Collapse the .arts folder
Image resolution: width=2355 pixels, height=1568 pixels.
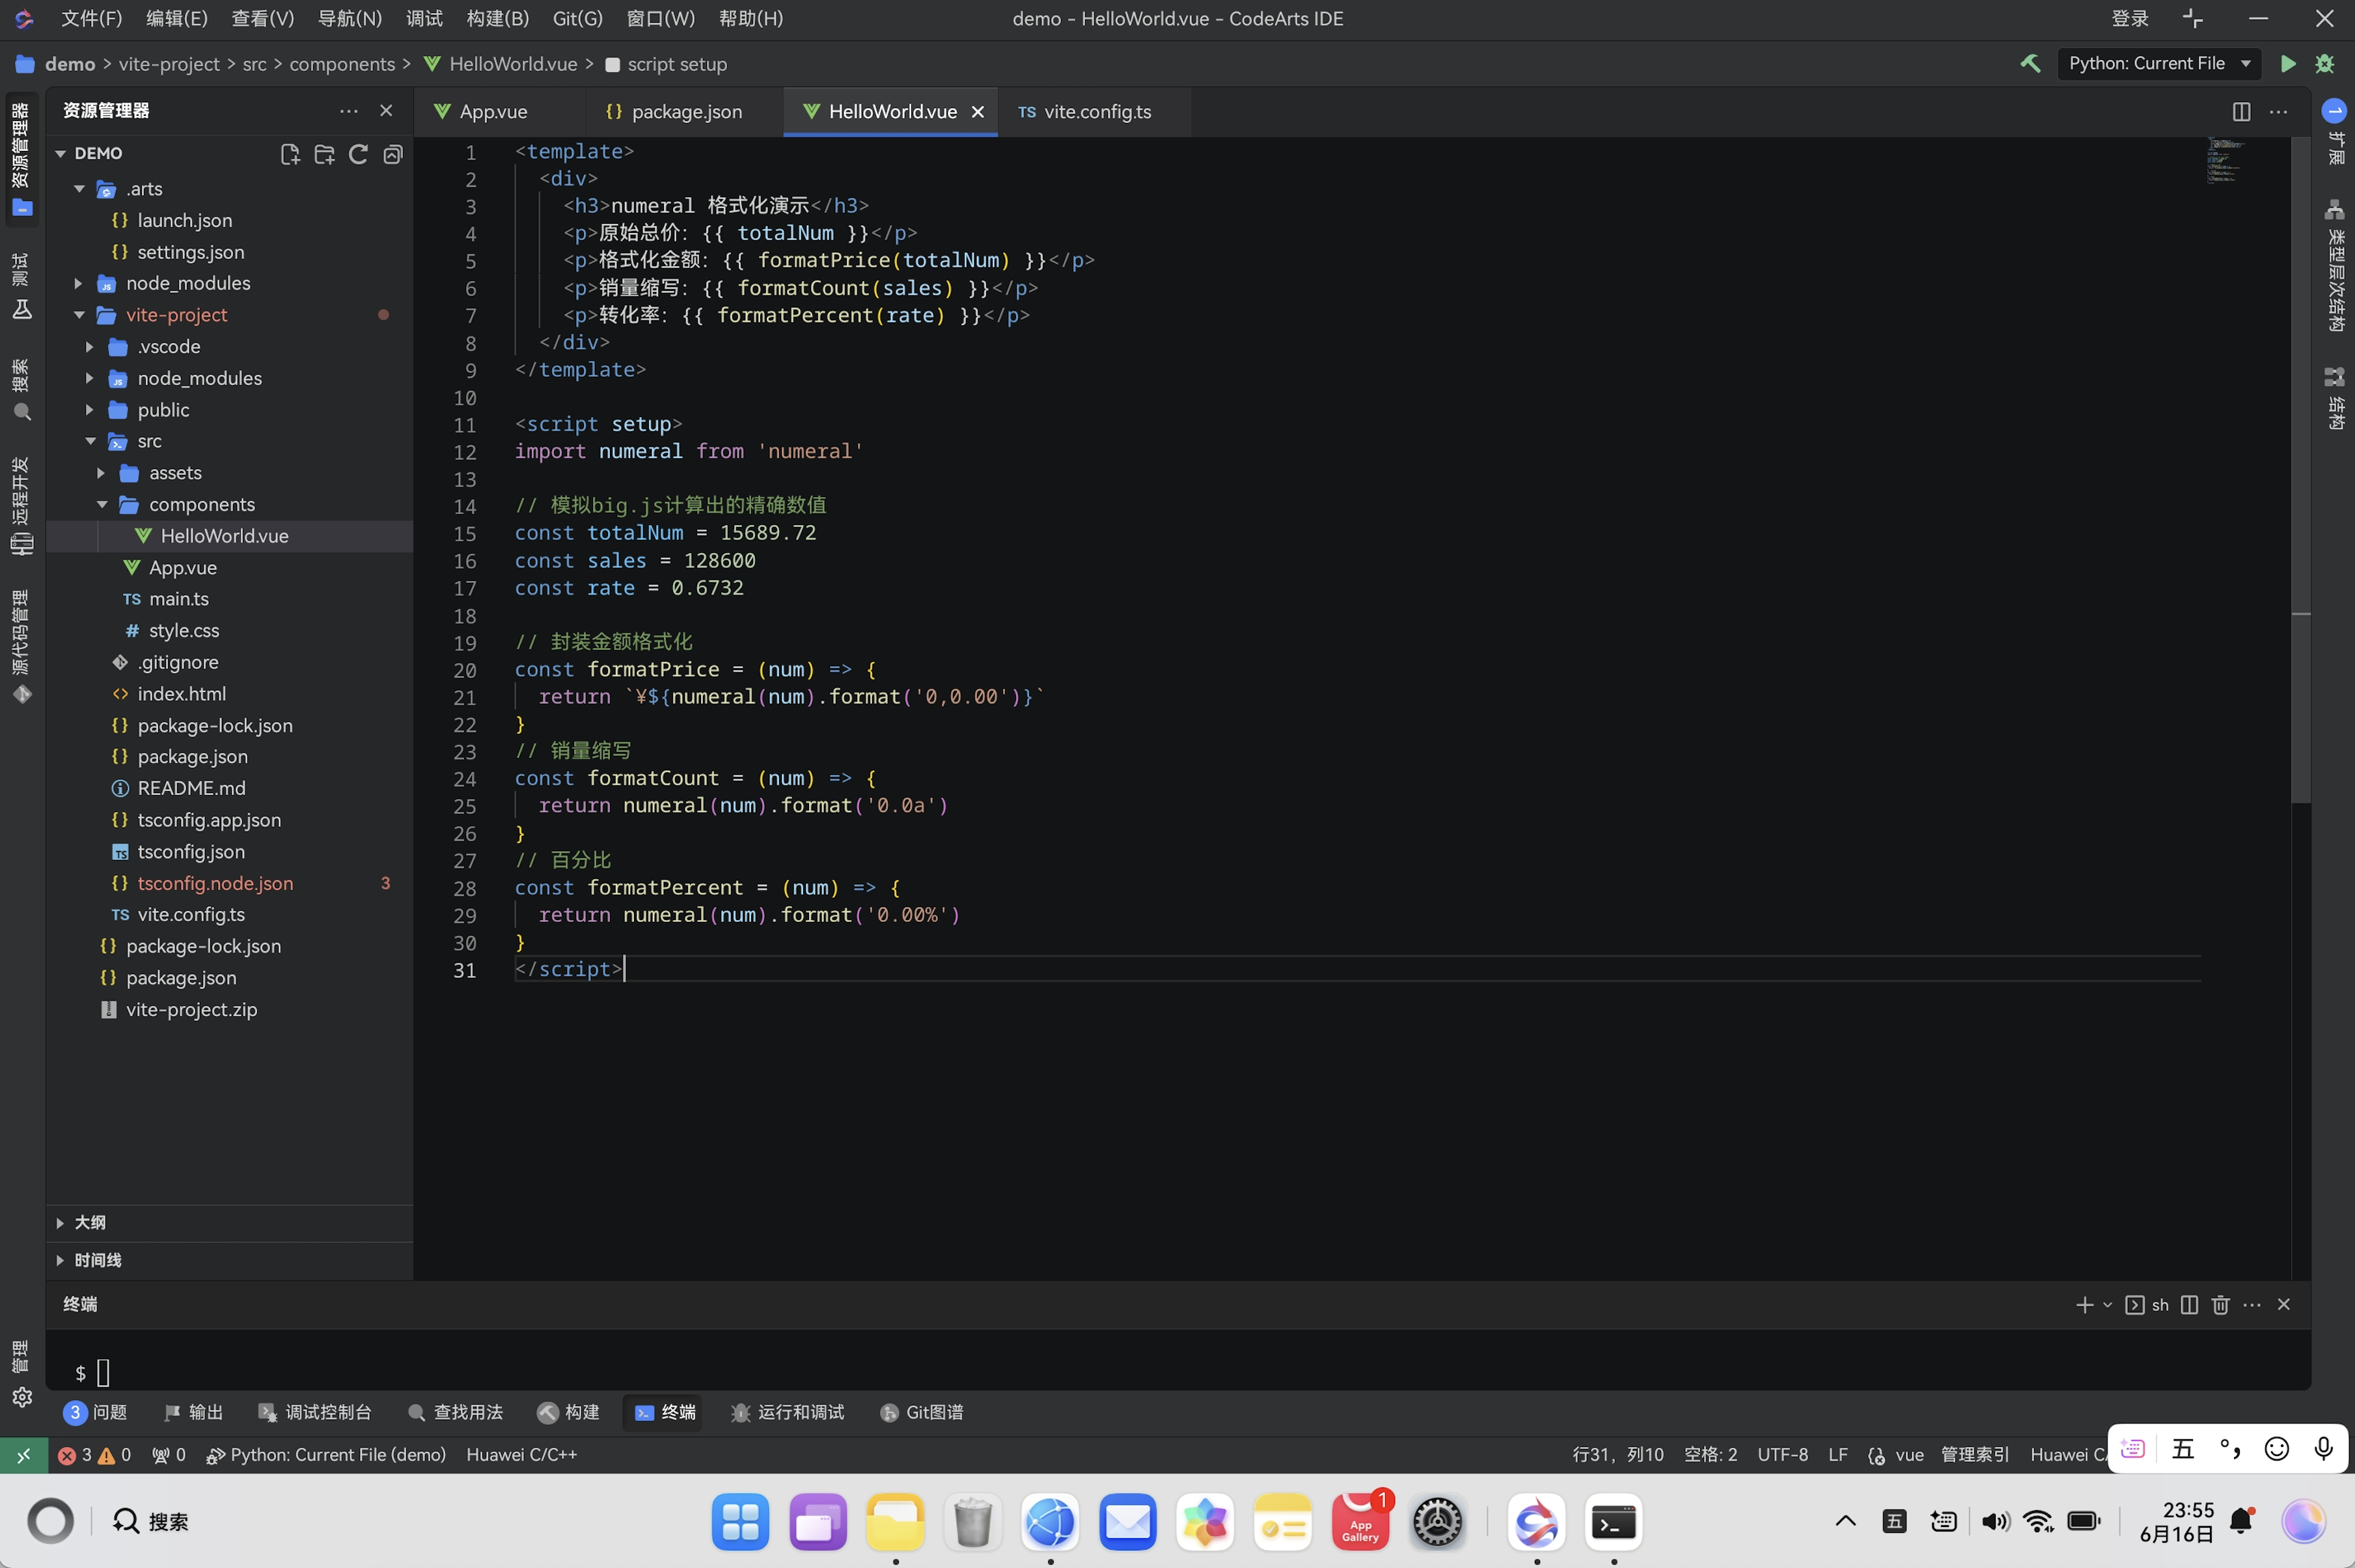click(x=79, y=189)
